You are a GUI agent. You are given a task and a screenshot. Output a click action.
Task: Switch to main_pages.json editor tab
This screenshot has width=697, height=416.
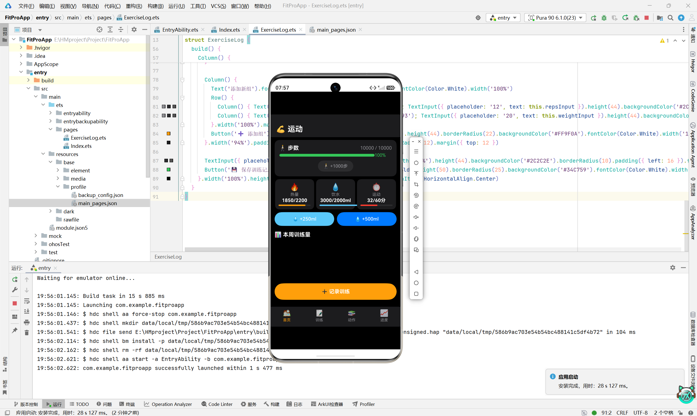tap(336, 30)
